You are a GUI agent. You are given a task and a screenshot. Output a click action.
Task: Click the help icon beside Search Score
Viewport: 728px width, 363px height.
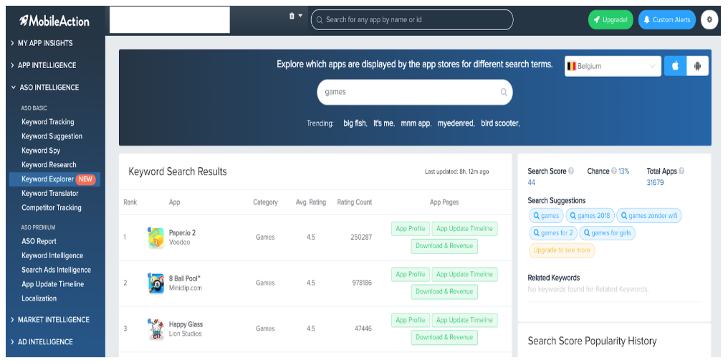pos(571,171)
